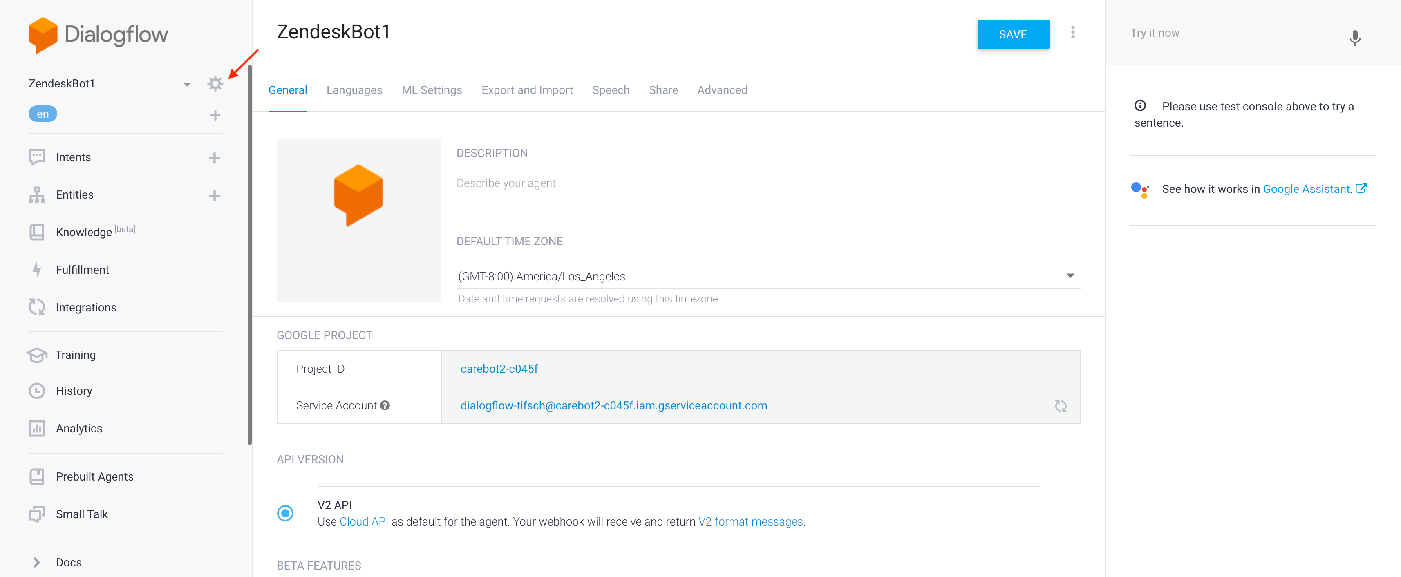Click the Training graduation cap icon

(x=36, y=355)
